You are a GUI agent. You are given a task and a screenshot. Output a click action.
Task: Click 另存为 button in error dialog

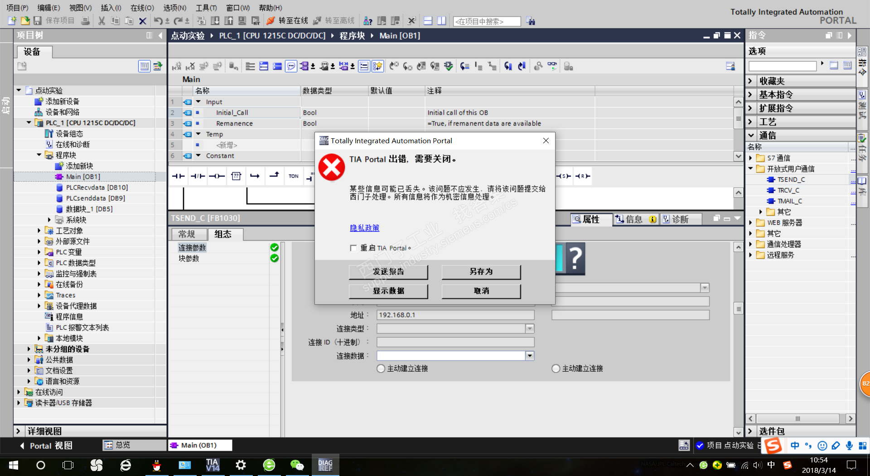pyautogui.click(x=481, y=272)
